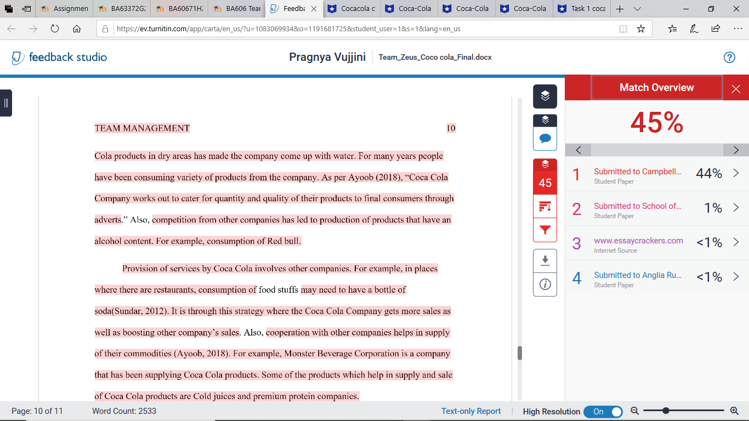749x421 pixels.
Task: Open the similarity filter funnel icon
Action: point(545,230)
